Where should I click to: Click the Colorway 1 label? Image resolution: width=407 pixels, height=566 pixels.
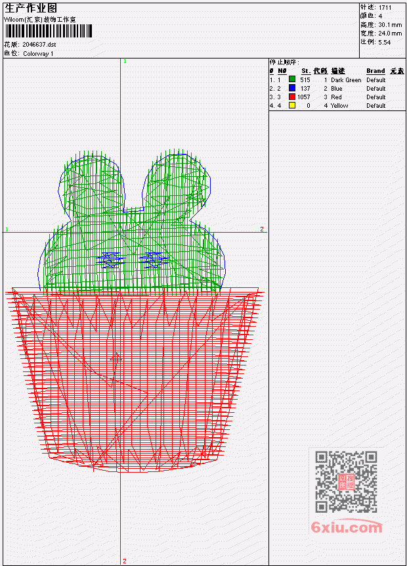(38, 54)
